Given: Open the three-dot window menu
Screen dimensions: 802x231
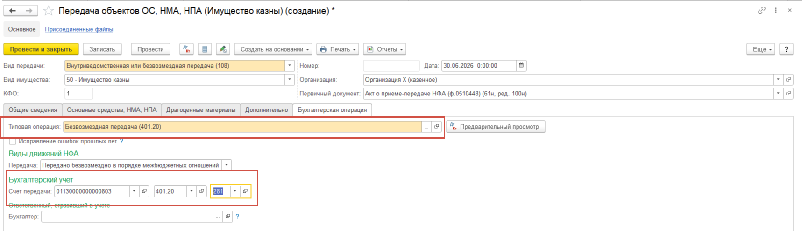Looking at the screenshot, I should pos(776,10).
